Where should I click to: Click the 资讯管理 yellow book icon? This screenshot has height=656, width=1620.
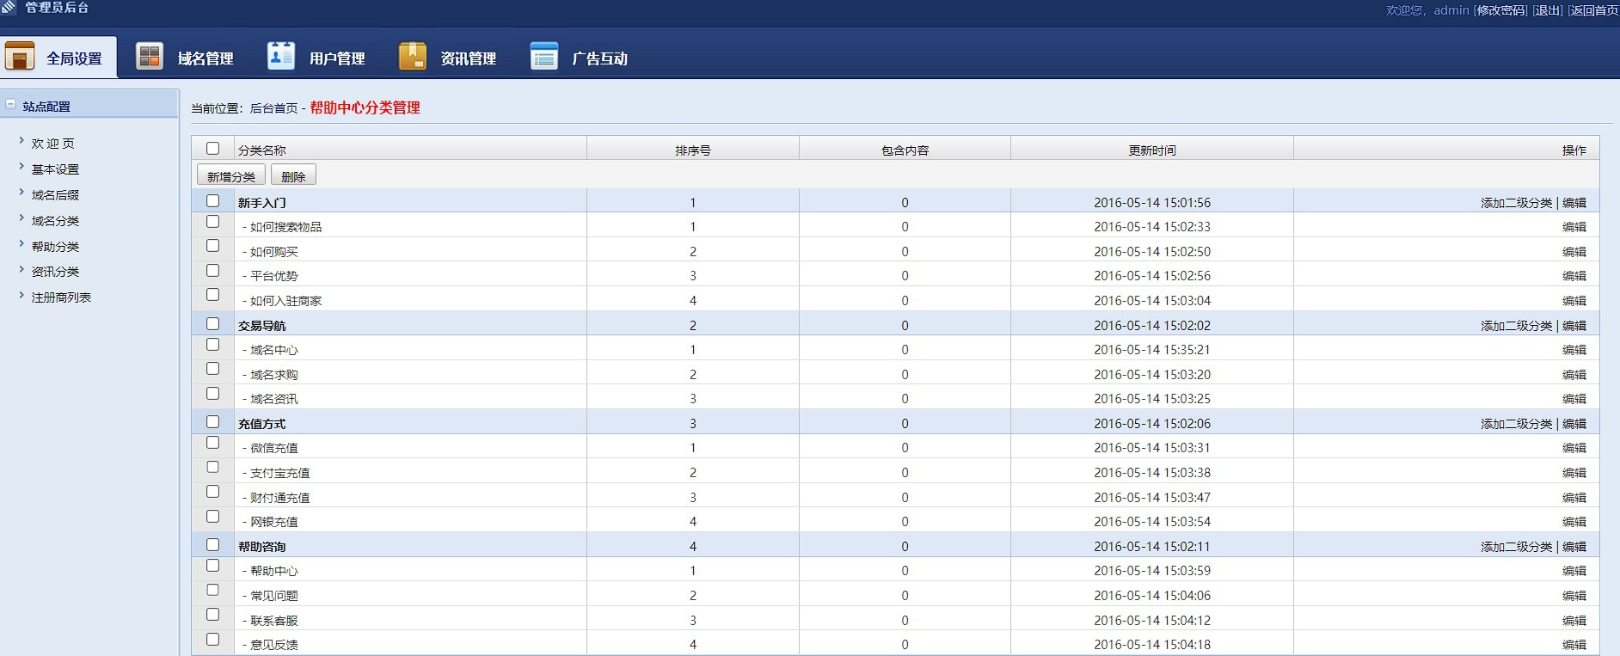[413, 57]
